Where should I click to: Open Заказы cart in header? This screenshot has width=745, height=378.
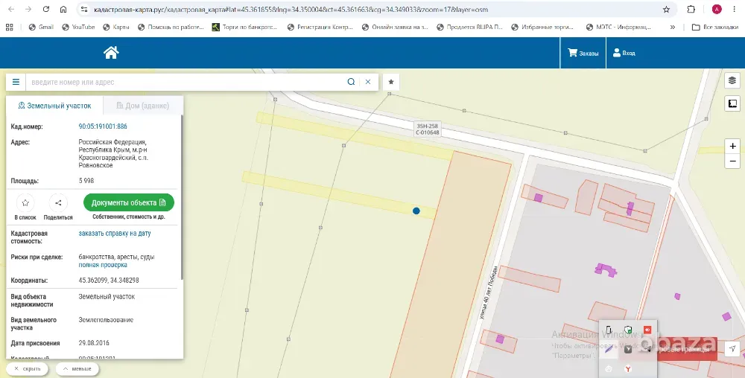pyautogui.click(x=583, y=53)
